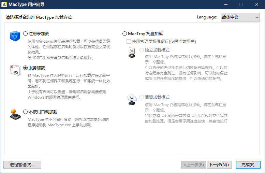Click the service loading window-with-gear icon
The height and width of the screenshot is (173, 265).
[16, 70]
